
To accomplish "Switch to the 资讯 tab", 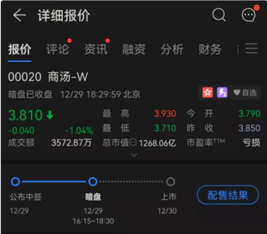I will click(x=96, y=49).
